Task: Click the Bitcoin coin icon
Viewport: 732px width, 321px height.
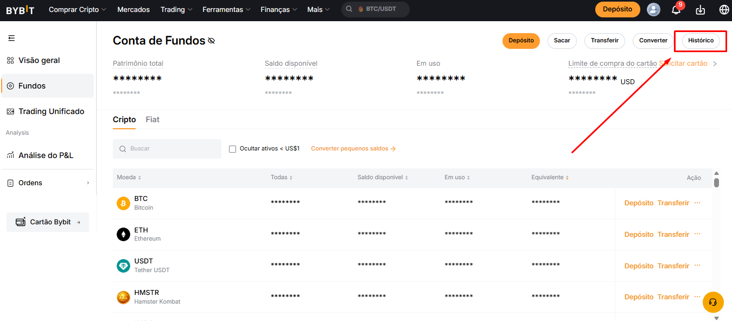Action: [123, 203]
